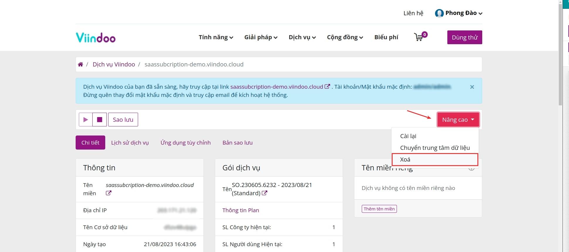Click the Dùng thử button

465,37
